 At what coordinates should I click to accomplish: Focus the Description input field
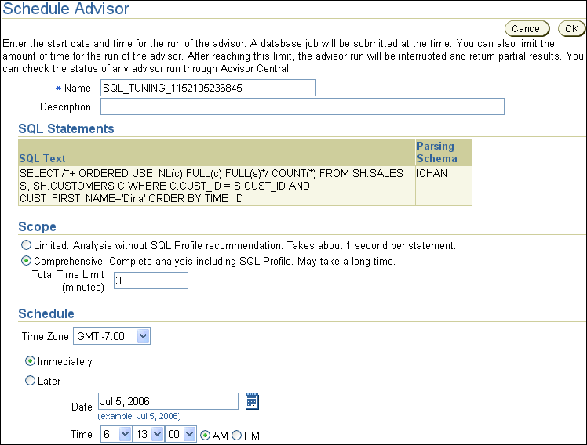click(301, 107)
